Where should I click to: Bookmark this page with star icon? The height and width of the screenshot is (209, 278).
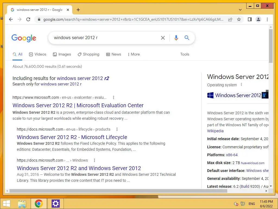pyautogui.click(x=239, y=19)
